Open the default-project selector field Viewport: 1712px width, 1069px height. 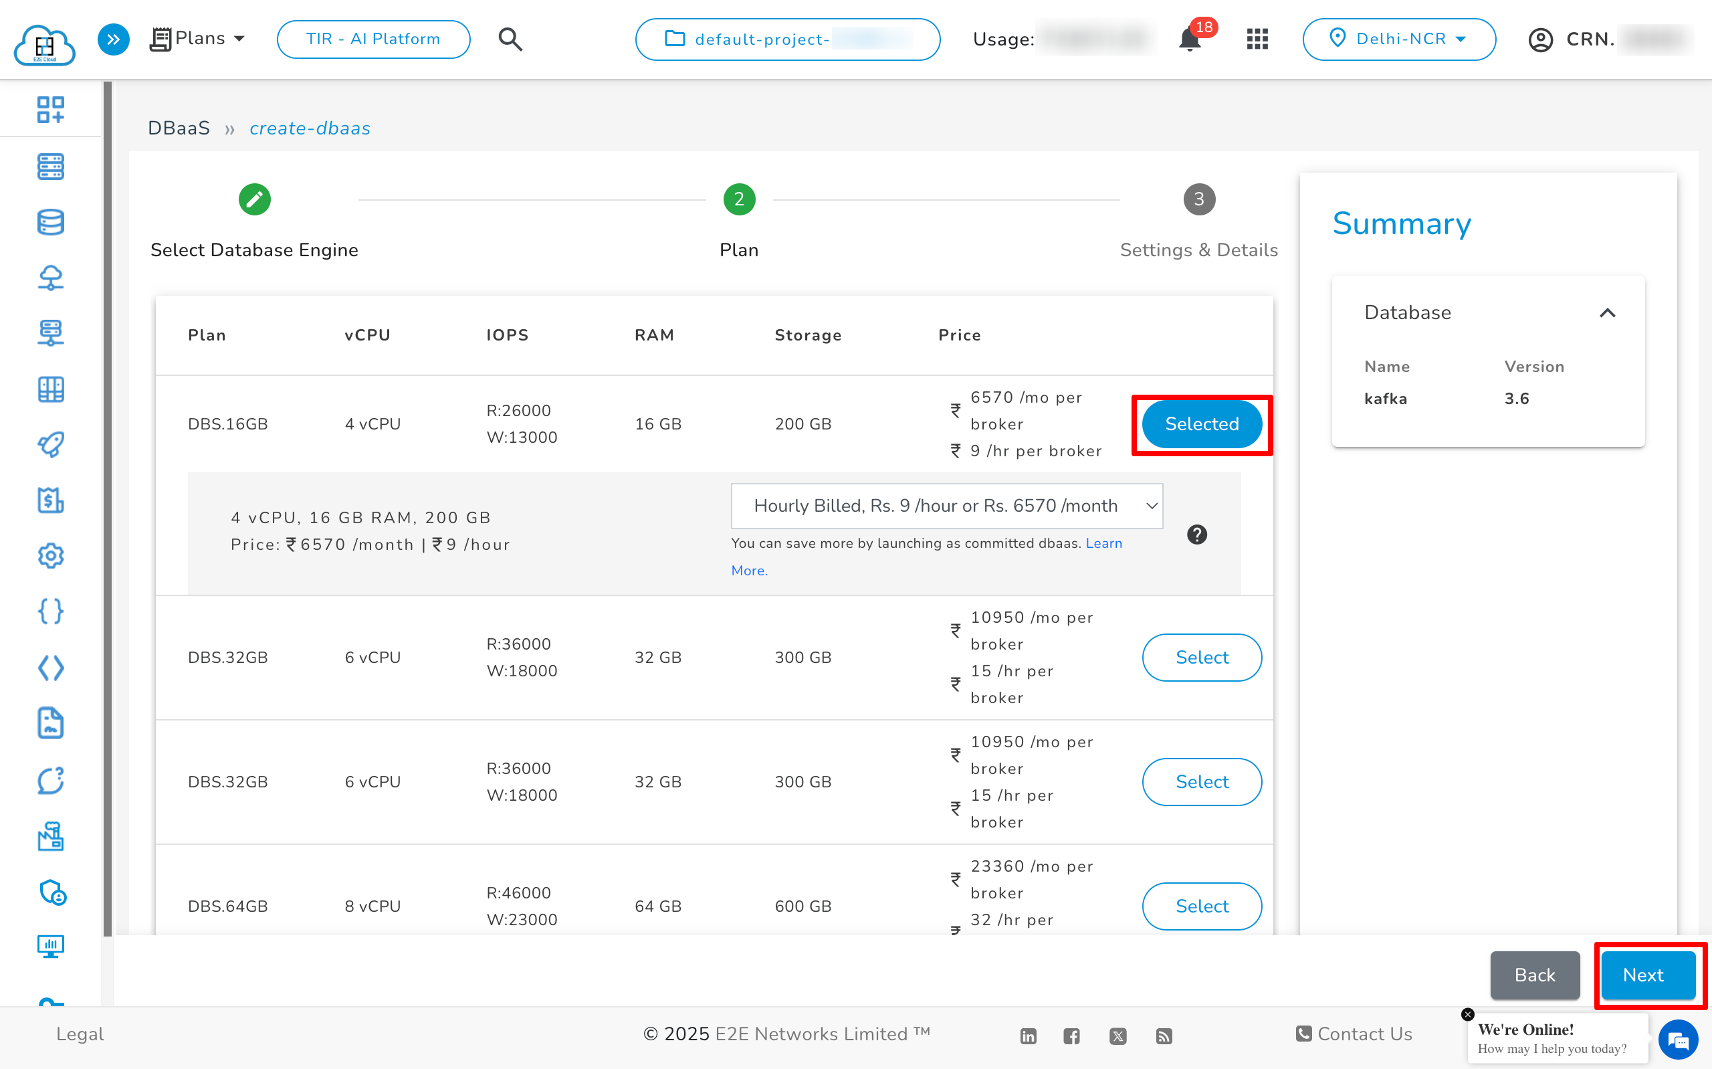787,39
